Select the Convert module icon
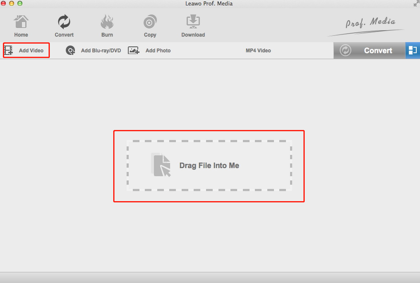This screenshot has width=420, height=283. tap(64, 22)
